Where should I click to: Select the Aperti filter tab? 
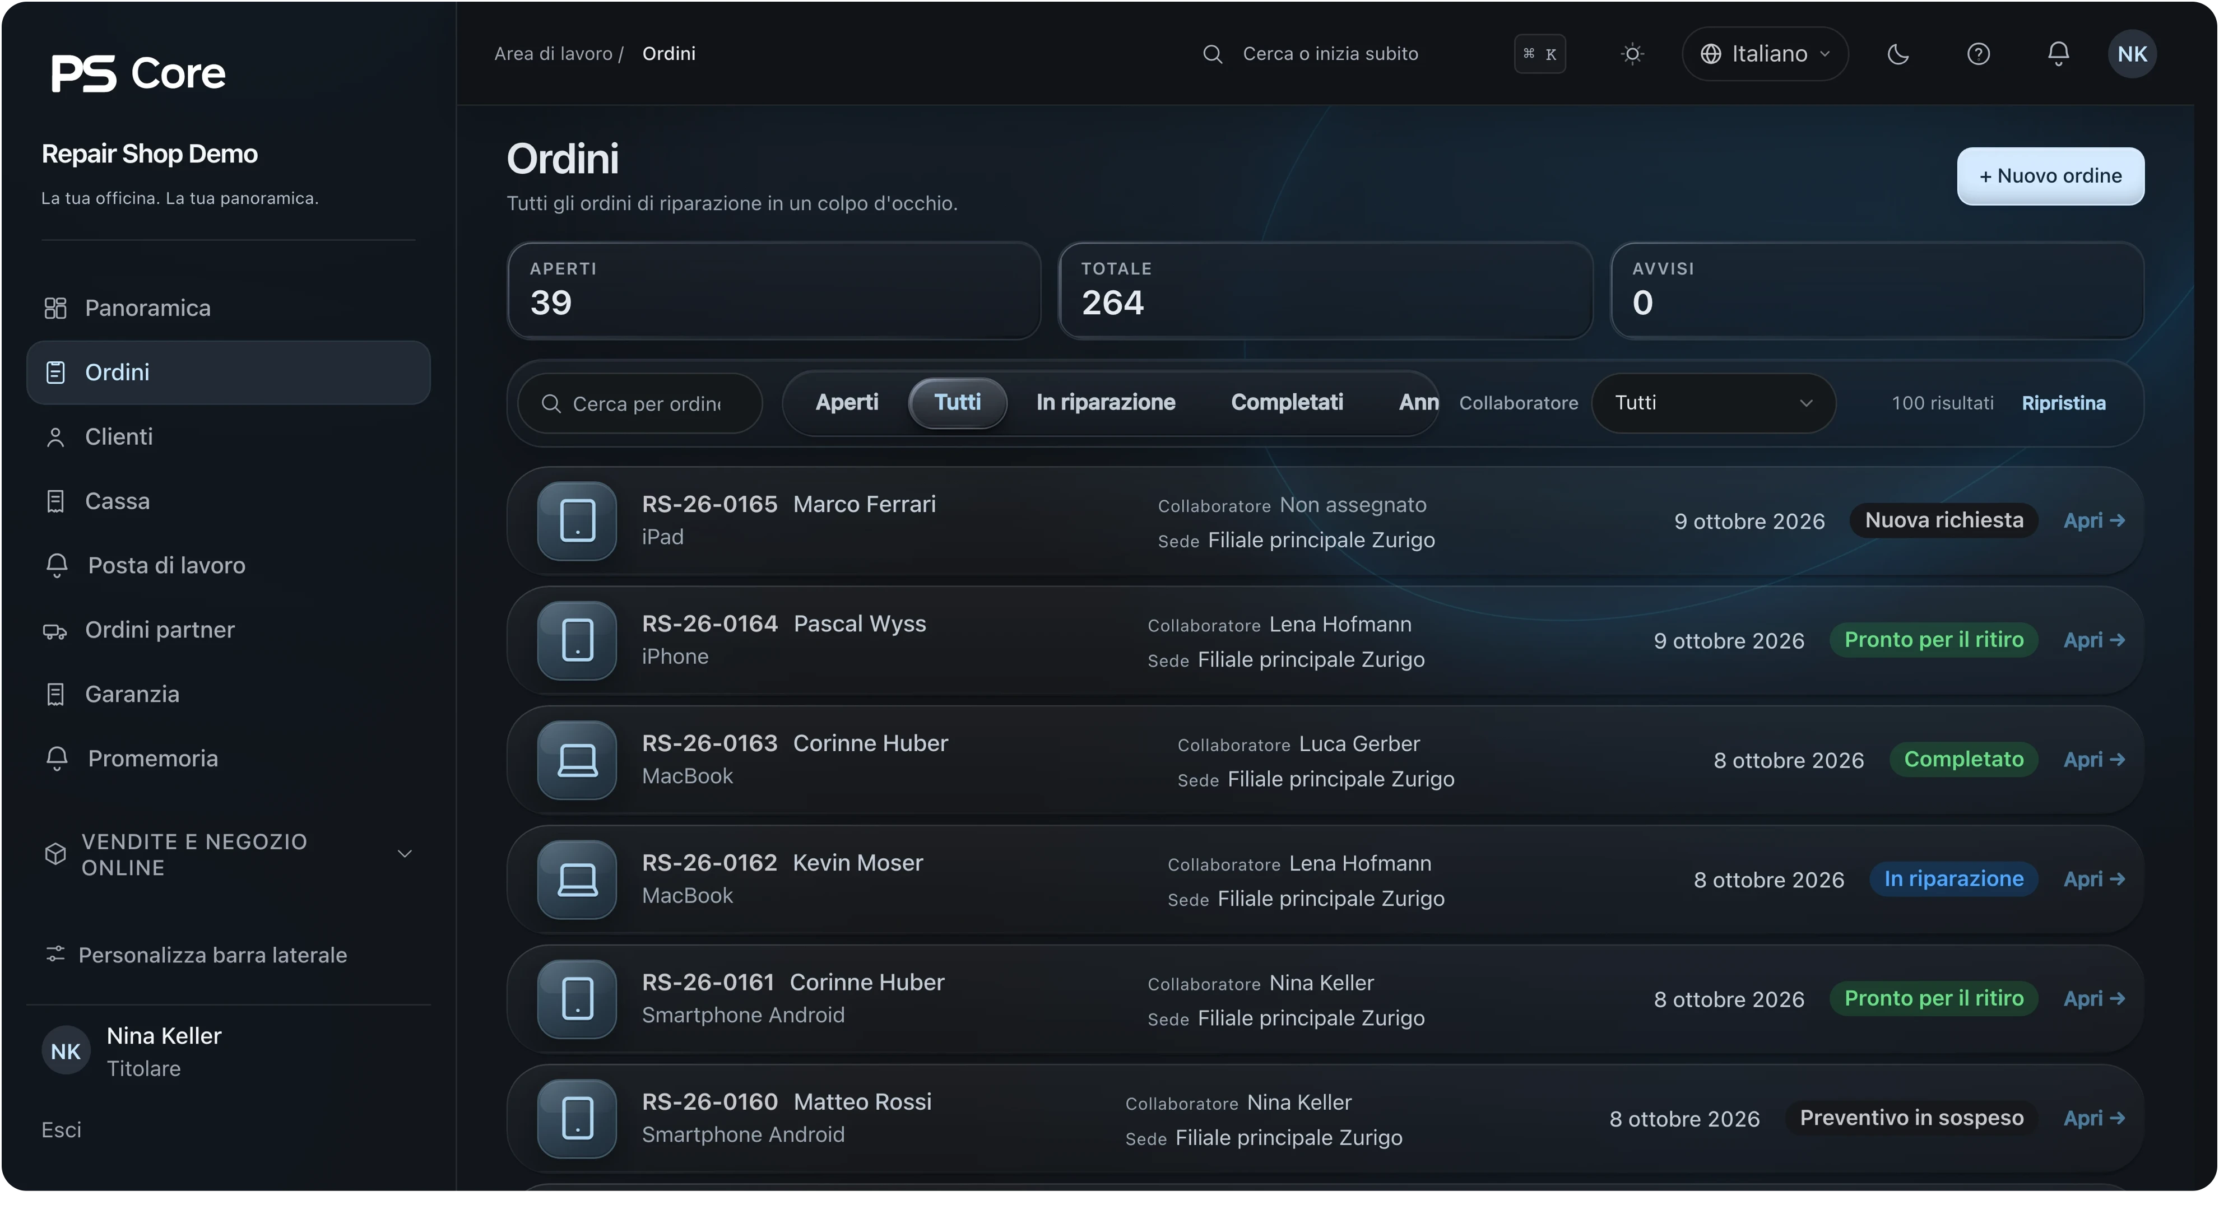point(847,402)
